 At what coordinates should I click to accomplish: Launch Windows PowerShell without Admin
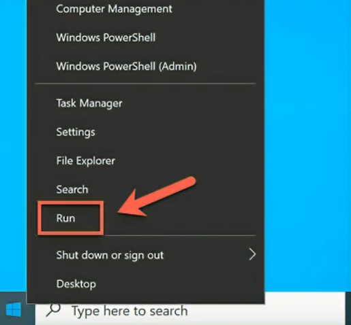(x=145, y=37)
